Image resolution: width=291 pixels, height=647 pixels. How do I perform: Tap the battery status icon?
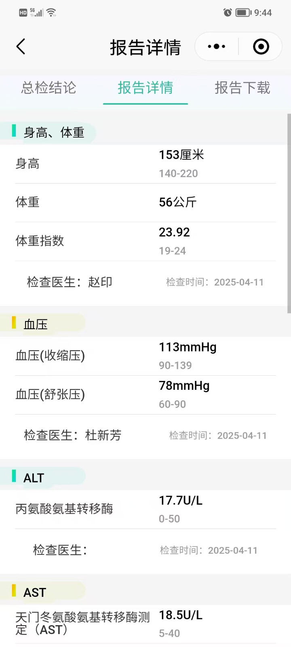[x=243, y=13]
